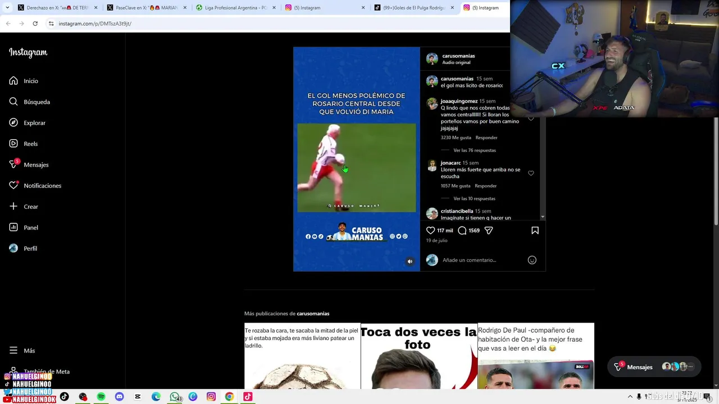Viewport: 719px width, 404px height.
Task: Open WhatsApp from the taskbar
Action: [175, 397]
